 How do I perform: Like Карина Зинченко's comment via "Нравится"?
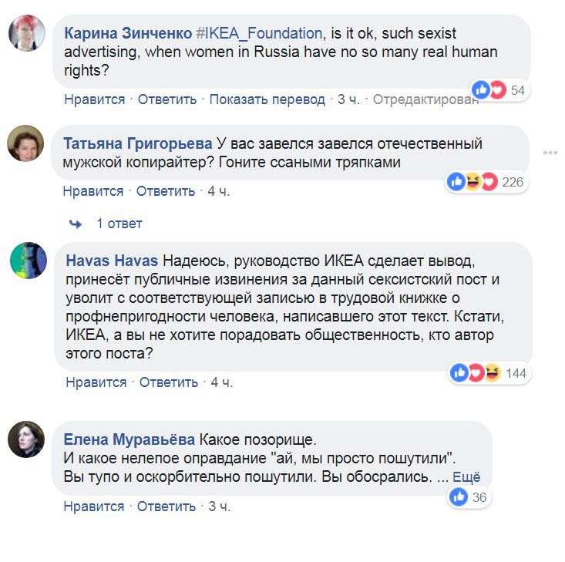tap(95, 99)
